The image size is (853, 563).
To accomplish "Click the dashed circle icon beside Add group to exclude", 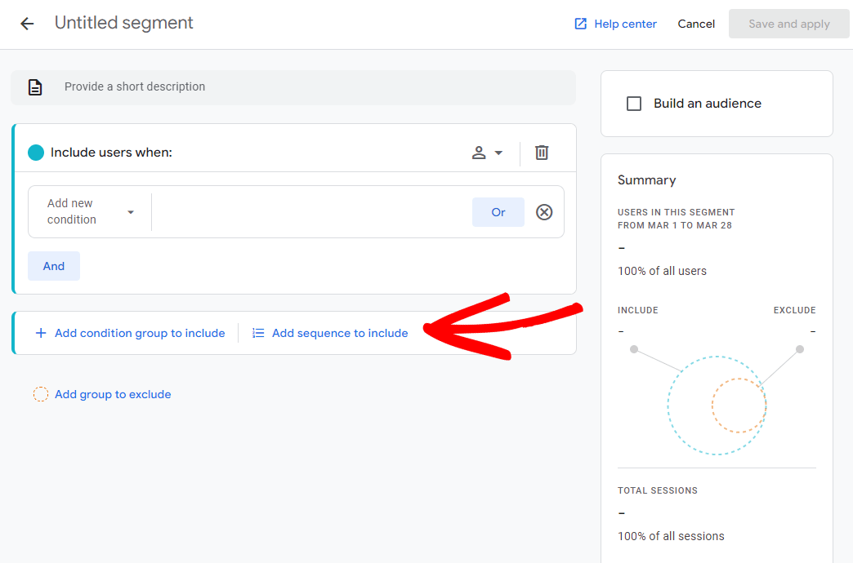I will (41, 394).
